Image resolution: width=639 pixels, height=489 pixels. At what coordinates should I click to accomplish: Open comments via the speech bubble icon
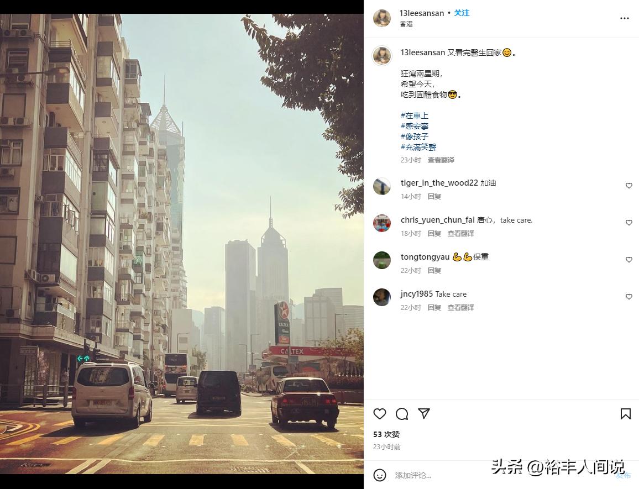pos(402,414)
